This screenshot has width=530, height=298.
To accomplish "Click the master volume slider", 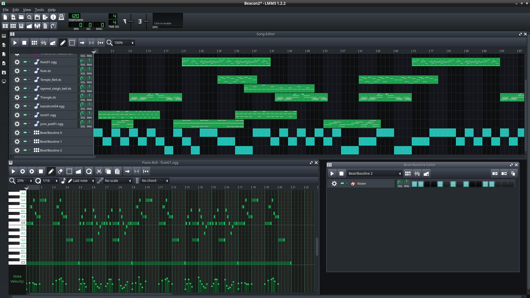I will tap(131, 22).
